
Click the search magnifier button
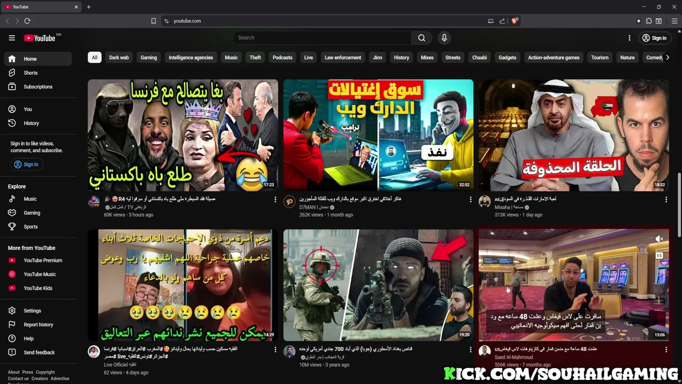421,38
